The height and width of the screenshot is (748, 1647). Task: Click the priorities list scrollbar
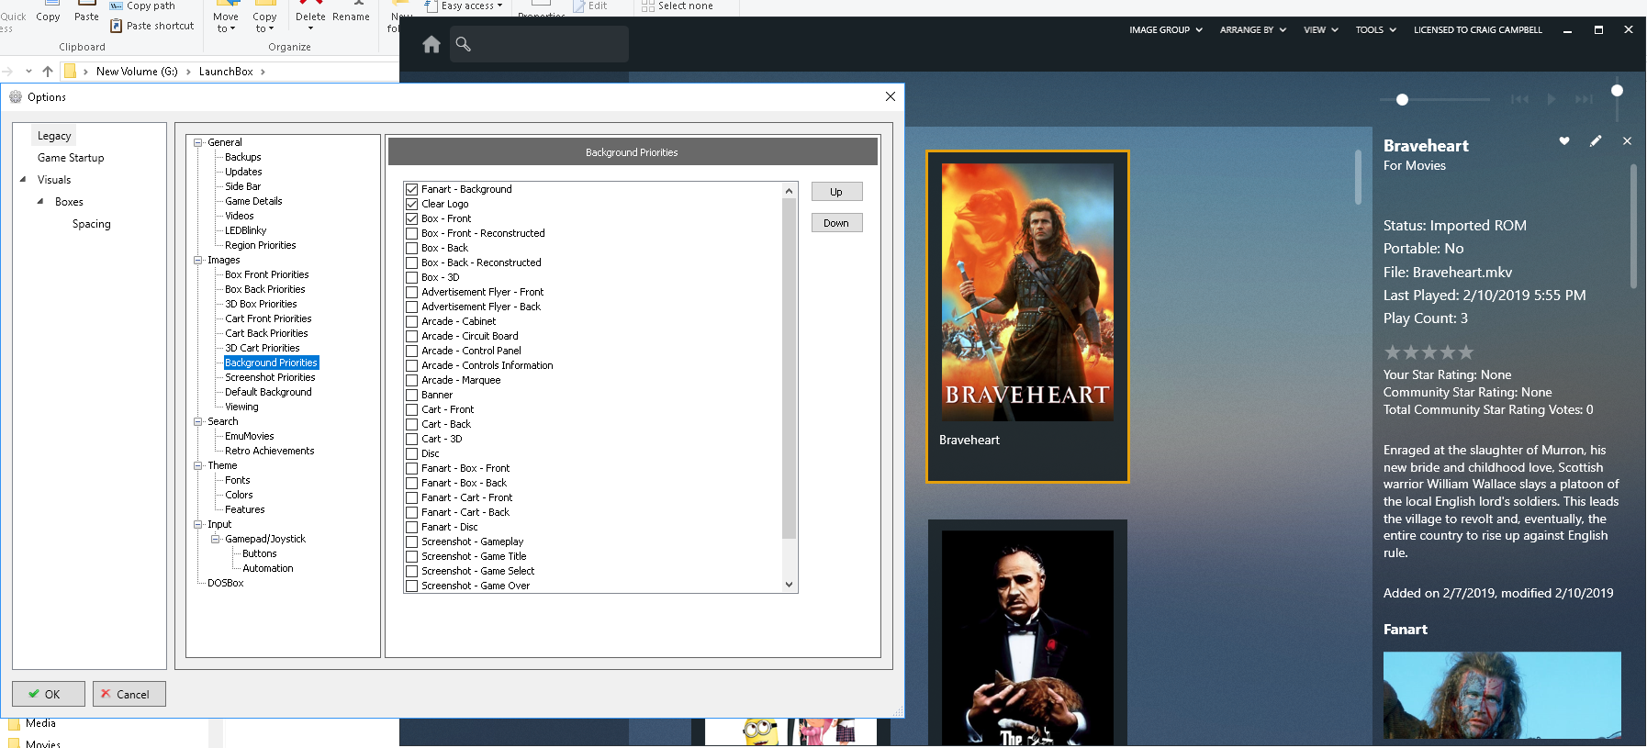pyautogui.click(x=789, y=367)
